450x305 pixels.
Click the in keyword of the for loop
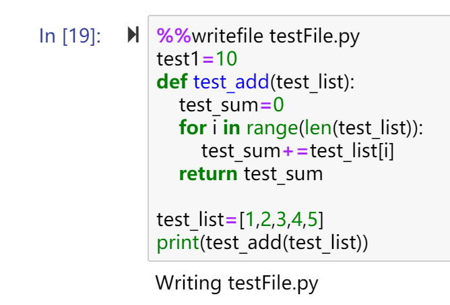pyautogui.click(x=231, y=128)
